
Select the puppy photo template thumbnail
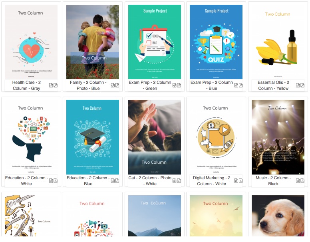point(278,216)
